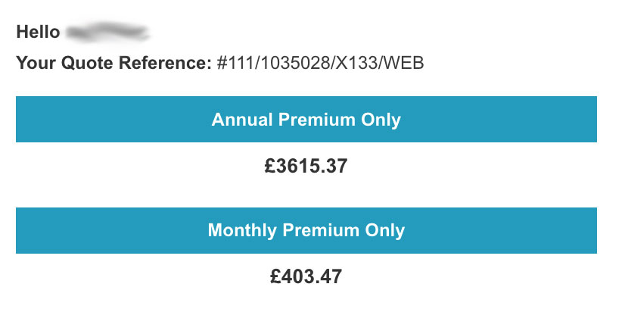Click Only in the Annual Premium banner
The width and height of the screenshot is (625, 315).
coord(381,120)
